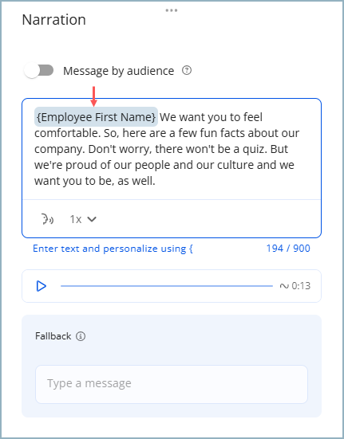Click the Narration panel heading
Image resolution: width=344 pixels, height=439 pixels.
pyautogui.click(x=53, y=20)
